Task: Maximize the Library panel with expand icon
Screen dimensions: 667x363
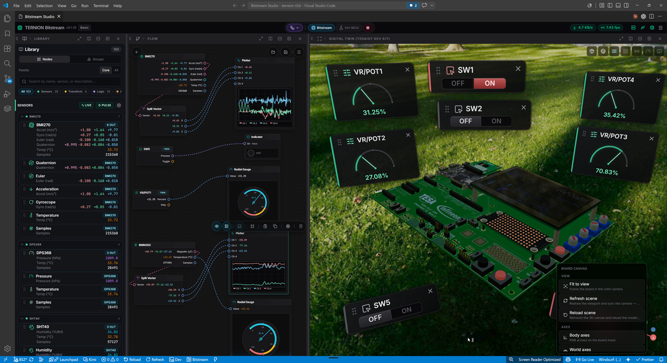Action: tap(80, 39)
